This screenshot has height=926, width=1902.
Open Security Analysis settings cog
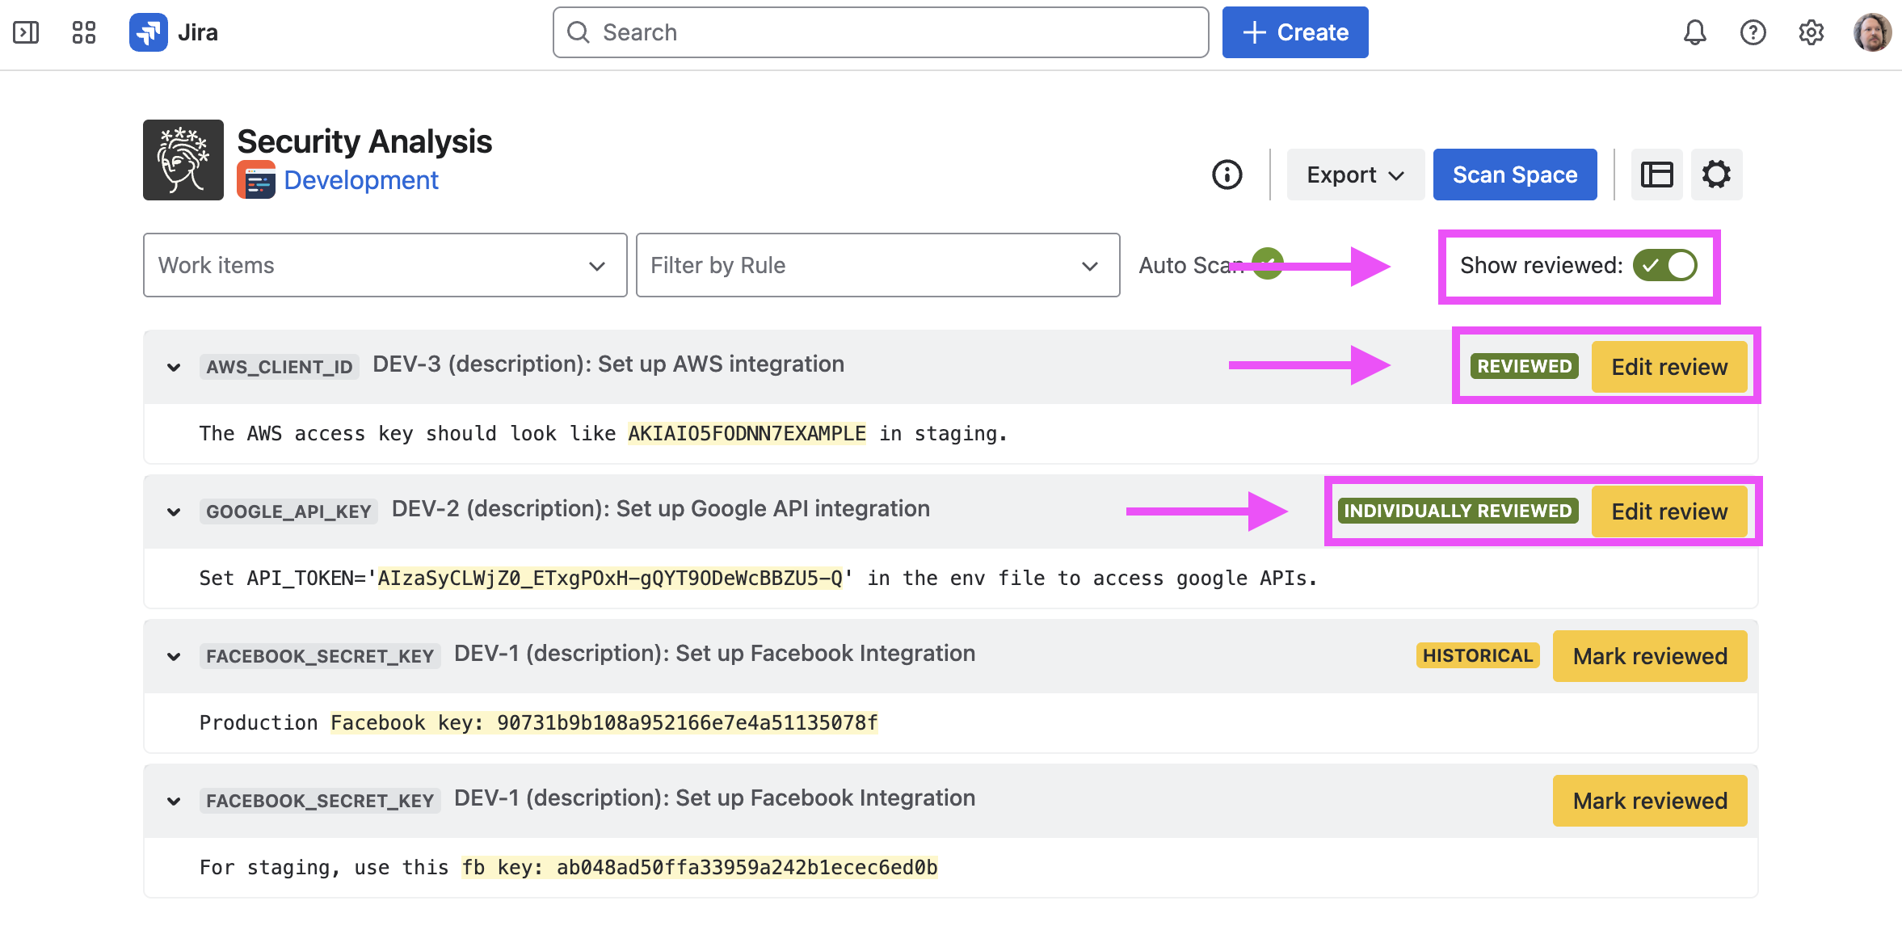click(x=1716, y=175)
